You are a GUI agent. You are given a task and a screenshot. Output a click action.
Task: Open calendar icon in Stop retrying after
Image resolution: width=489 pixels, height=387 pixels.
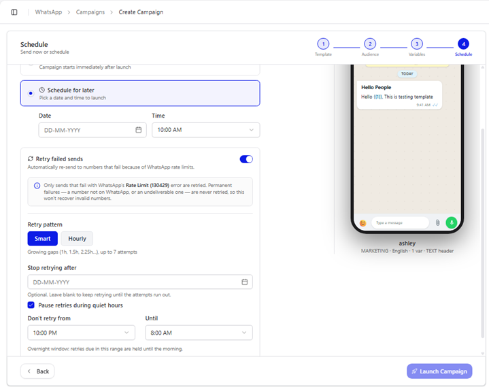tap(245, 282)
